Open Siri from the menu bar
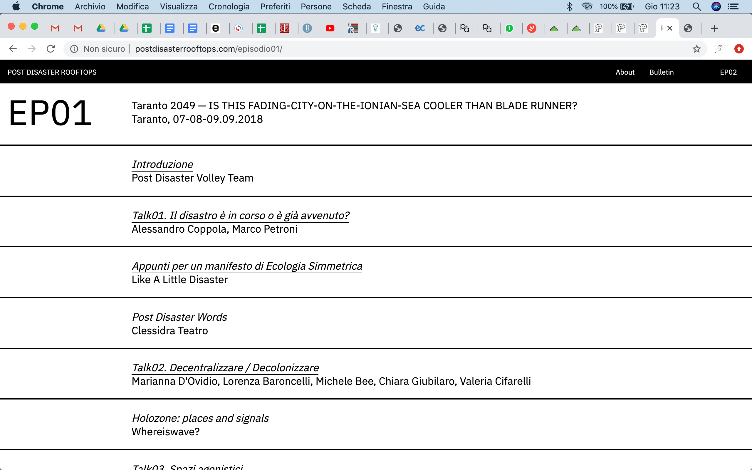 tap(716, 6)
